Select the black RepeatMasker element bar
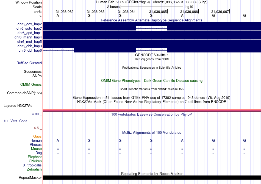261x184 pixels. [152, 177]
